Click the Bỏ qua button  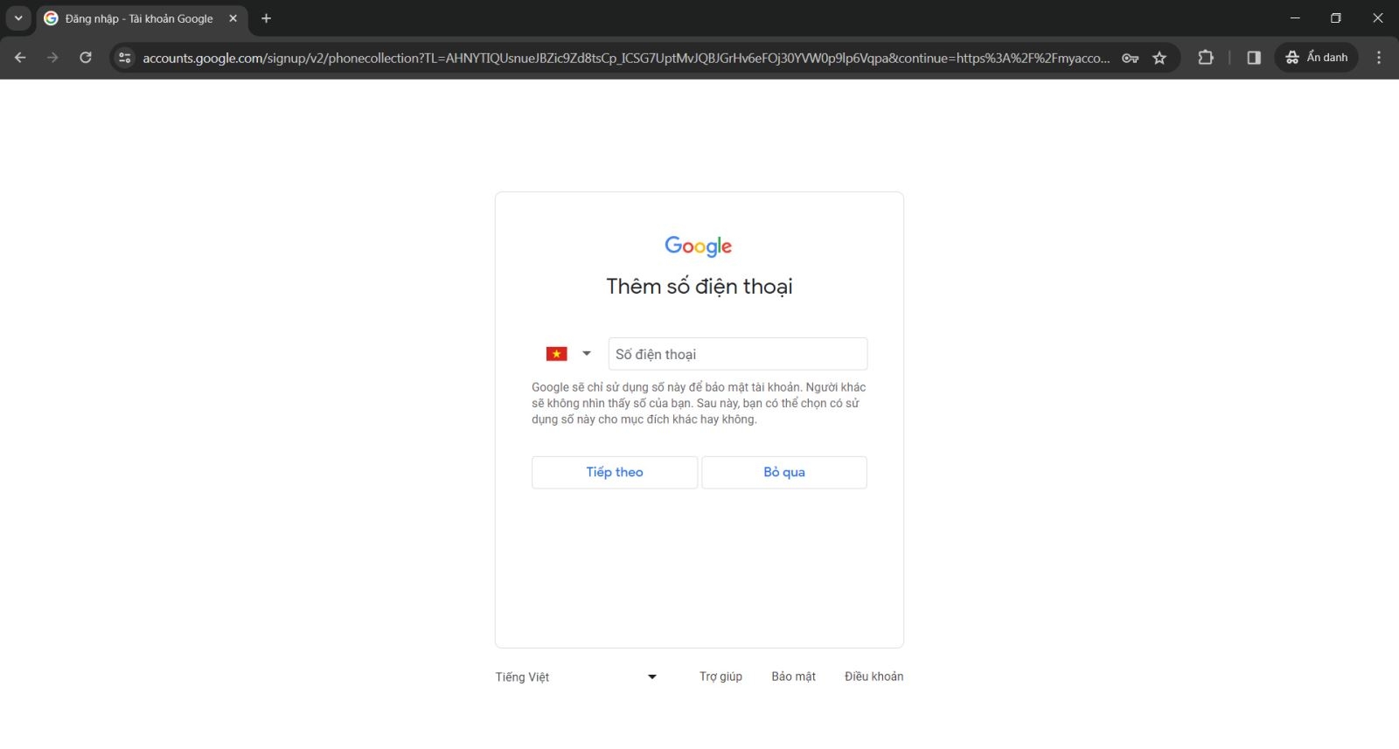tap(784, 472)
